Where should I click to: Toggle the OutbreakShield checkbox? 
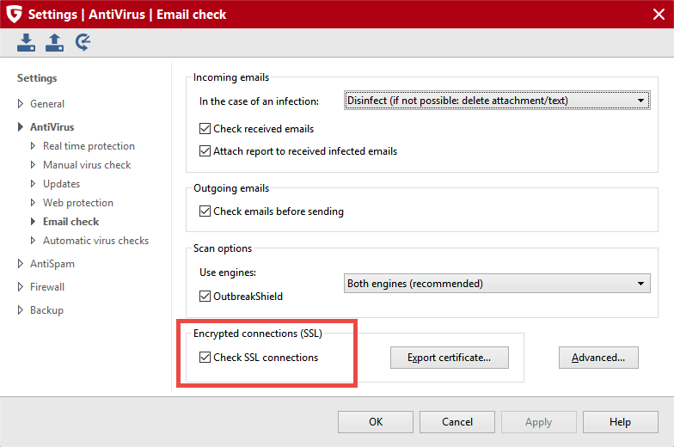pyautogui.click(x=205, y=296)
